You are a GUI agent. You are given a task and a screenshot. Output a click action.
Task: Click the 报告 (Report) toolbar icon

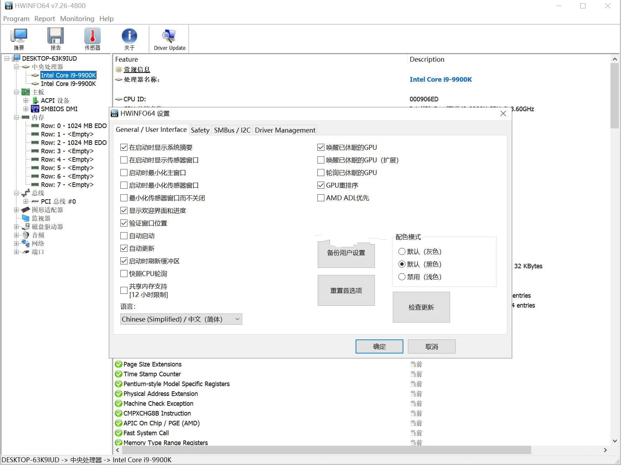[x=55, y=38]
